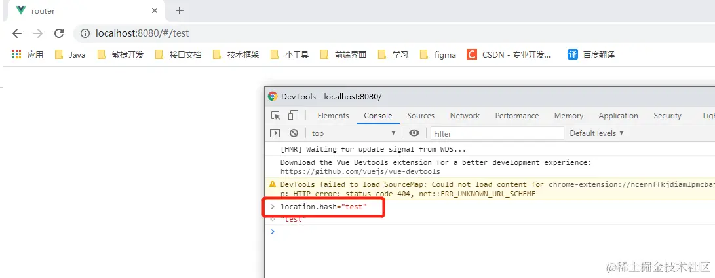Open the chrome-extension SourceMap link

pos(632,184)
